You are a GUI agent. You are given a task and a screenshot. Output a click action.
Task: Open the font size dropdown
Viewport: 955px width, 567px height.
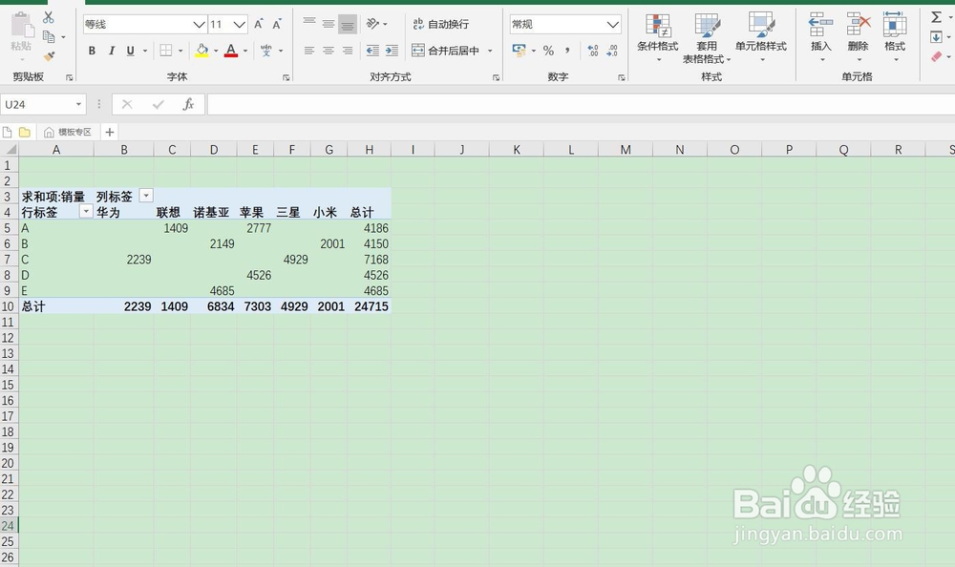pyautogui.click(x=240, y=25)
